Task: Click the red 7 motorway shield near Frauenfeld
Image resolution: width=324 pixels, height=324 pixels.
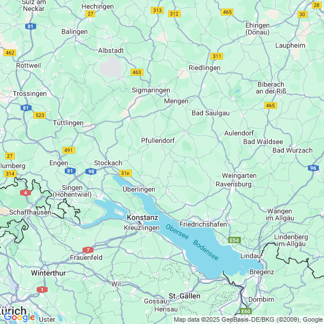Action: [x=88, y=250]
